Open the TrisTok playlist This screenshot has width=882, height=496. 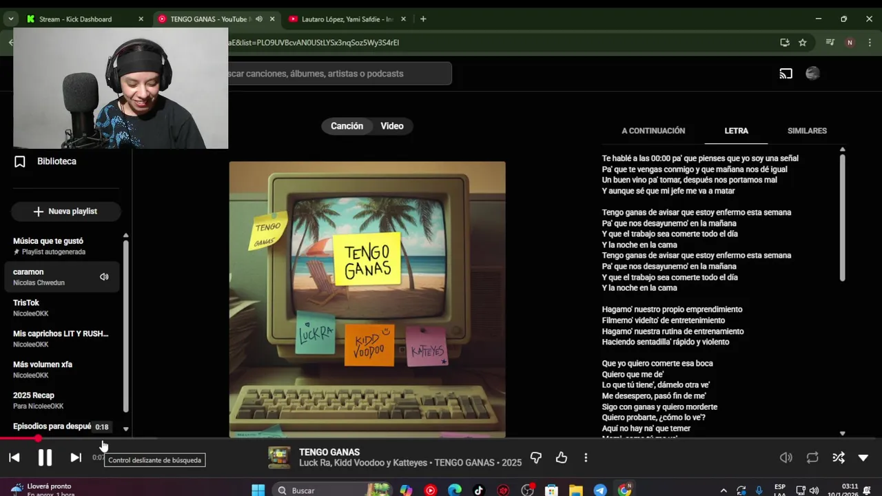click(62, 308)
